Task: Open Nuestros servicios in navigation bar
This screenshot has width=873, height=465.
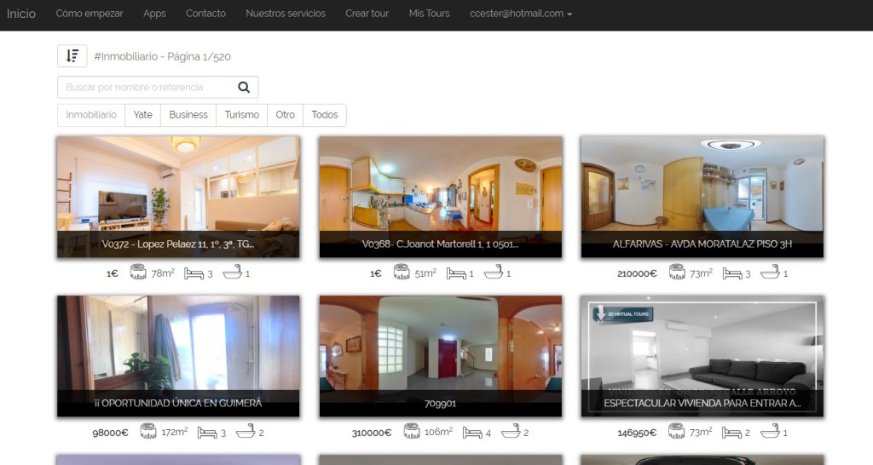Action: tap(285, 14)
